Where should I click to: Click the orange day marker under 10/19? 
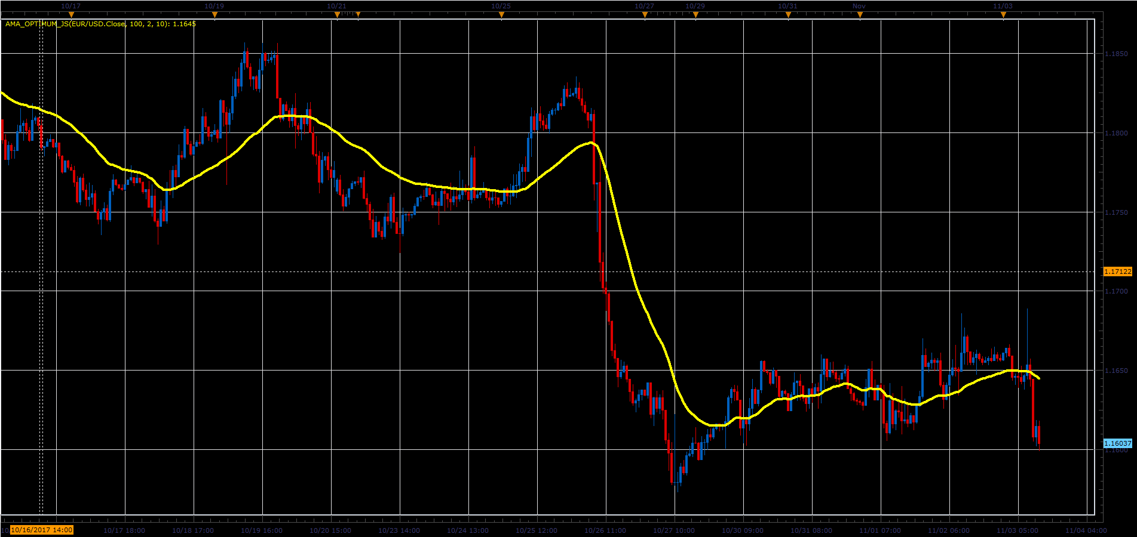(x=214, y=14)
